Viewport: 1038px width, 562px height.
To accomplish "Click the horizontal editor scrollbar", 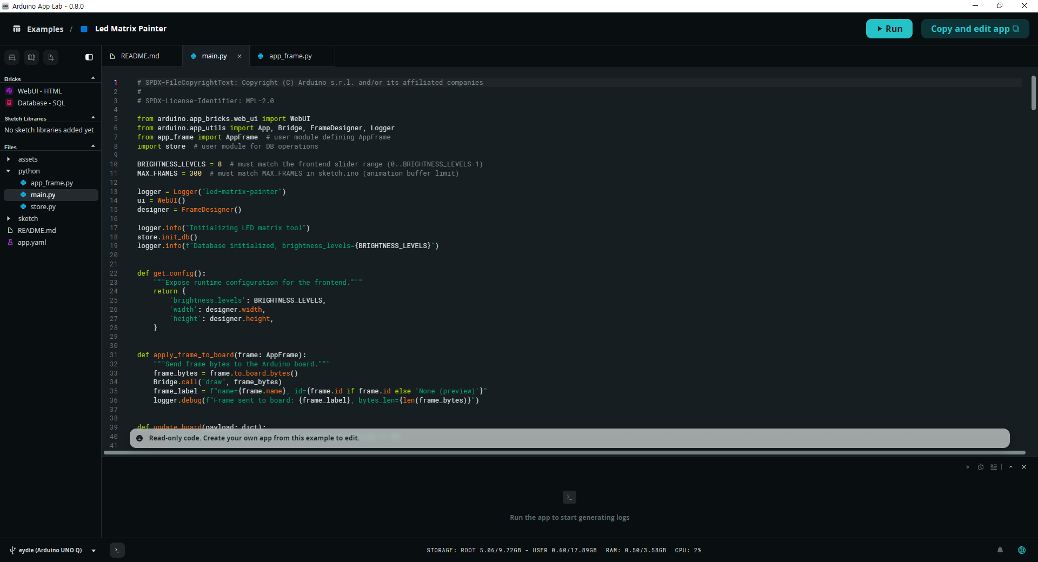I will point(564,453).
